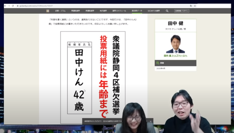Reload the page with the refresh icon

13,6
